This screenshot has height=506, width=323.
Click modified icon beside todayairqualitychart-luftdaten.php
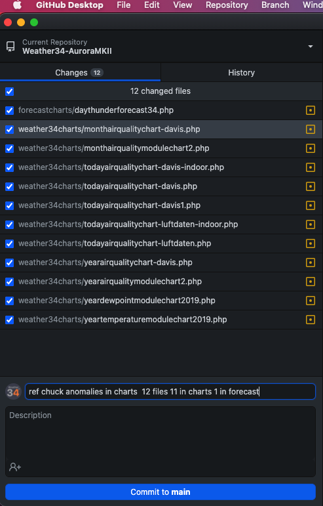pyautogui.click(x=310, y=243)
